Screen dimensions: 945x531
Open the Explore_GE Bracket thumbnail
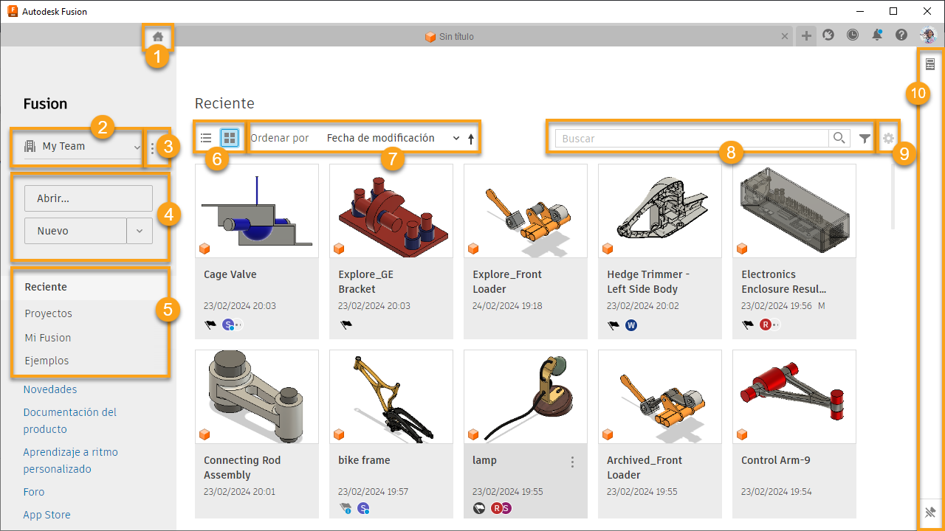(x=391, y=210)
